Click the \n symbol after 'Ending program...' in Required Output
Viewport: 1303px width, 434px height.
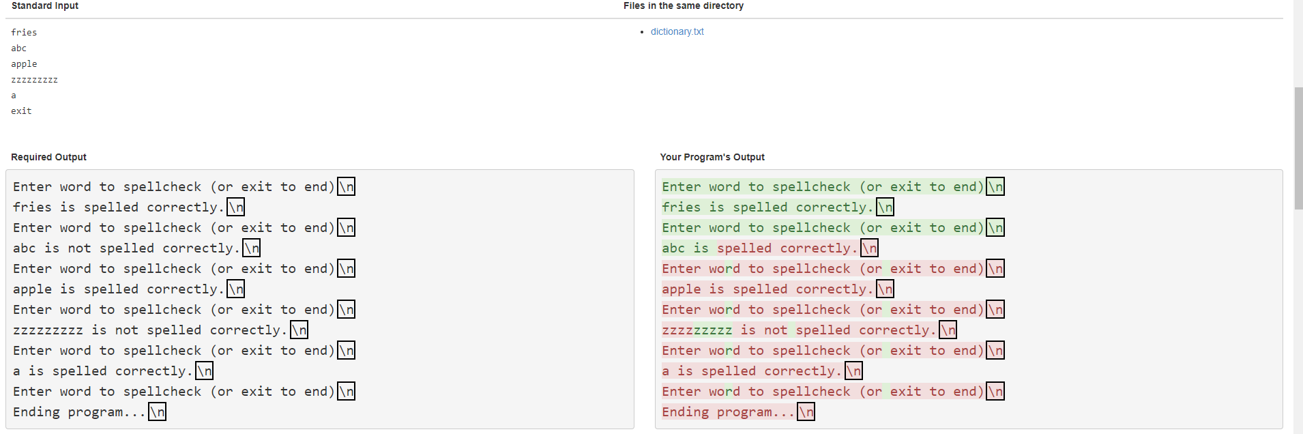tap(156, 411)
